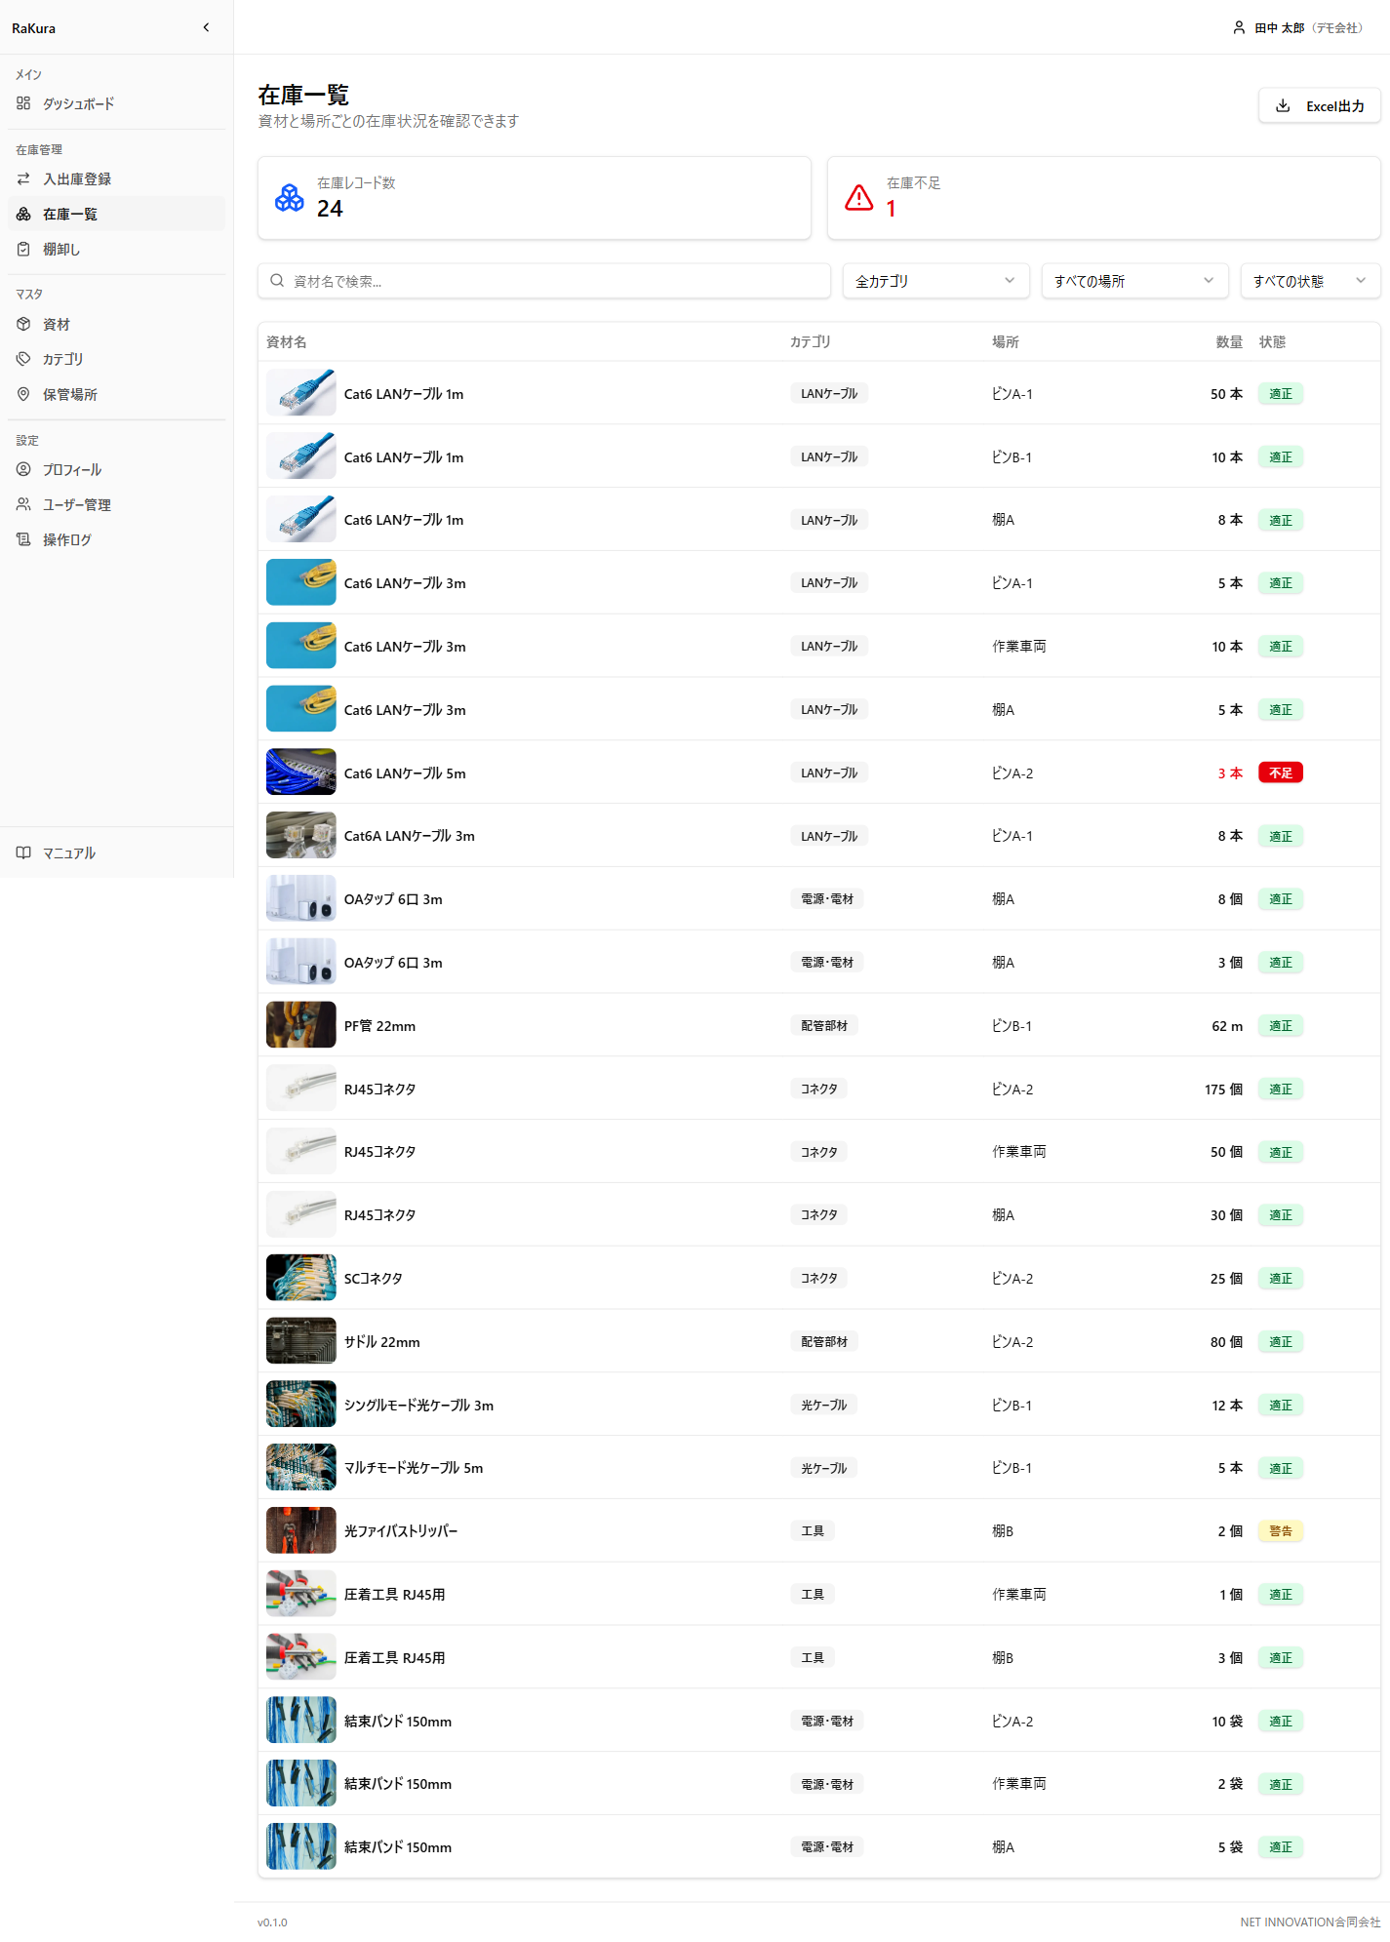The height and width of the screenshot is (1942, 1390).
Task: Click the red warning triangle icon
Action: pos(858,198)
